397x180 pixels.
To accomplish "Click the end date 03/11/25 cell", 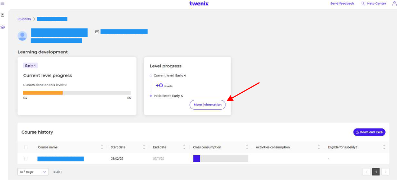I will coord(159,159).
